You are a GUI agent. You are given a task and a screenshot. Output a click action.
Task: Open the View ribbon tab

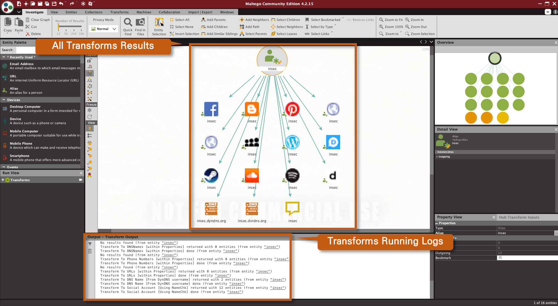pyautogui.click(x=54, y=12)
